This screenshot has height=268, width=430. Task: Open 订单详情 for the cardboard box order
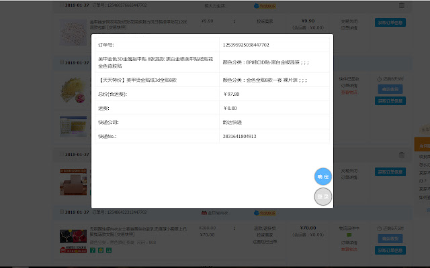[349, 178]
